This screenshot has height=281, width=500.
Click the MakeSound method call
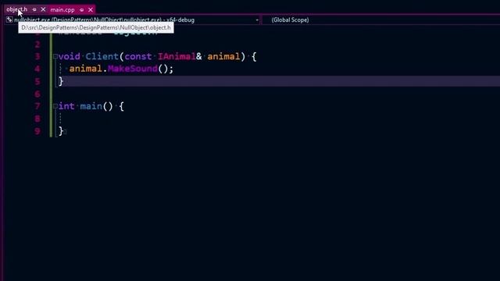(133, 69)
